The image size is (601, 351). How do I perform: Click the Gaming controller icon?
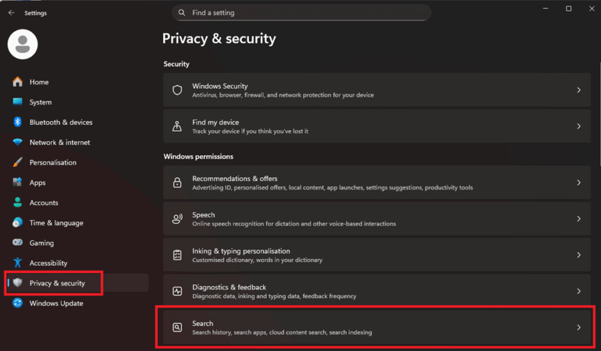18,243
